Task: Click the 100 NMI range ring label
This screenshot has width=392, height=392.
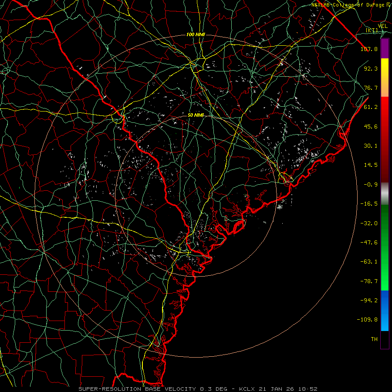Action: 196,34
